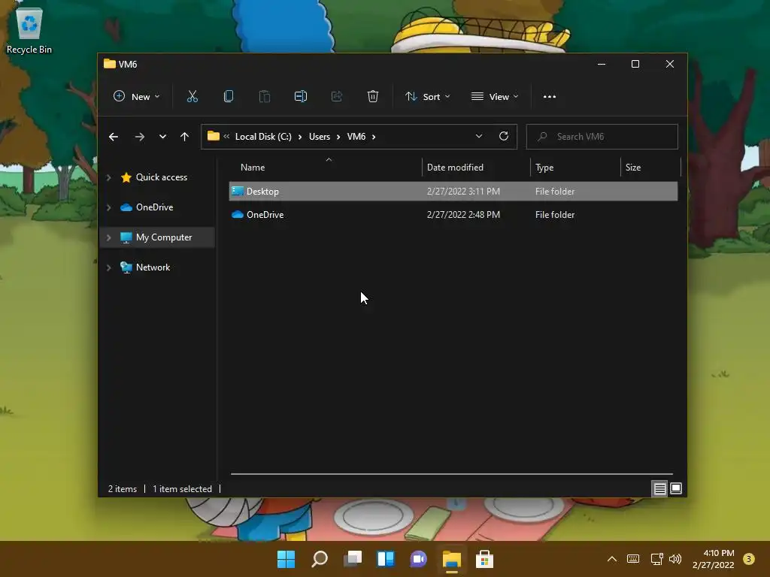Click the Copy icon in toolbar
The image size is (770, 577).
tap(229, 97)
